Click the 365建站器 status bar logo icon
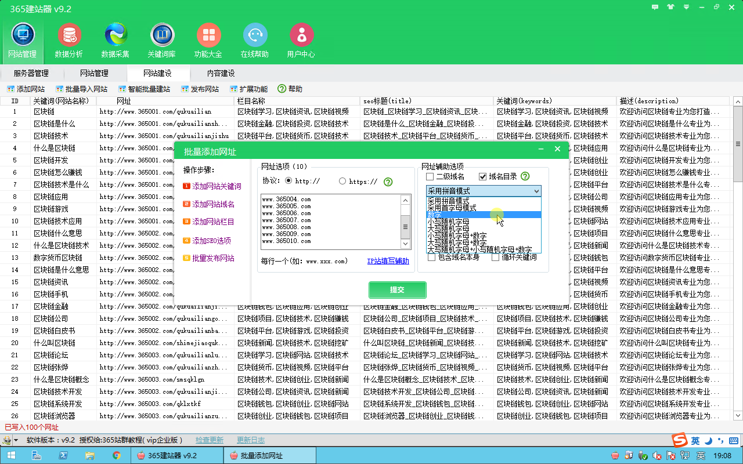The height and width of the screenshot is (464, 743). pyautogui.click(x=7, y=440)
